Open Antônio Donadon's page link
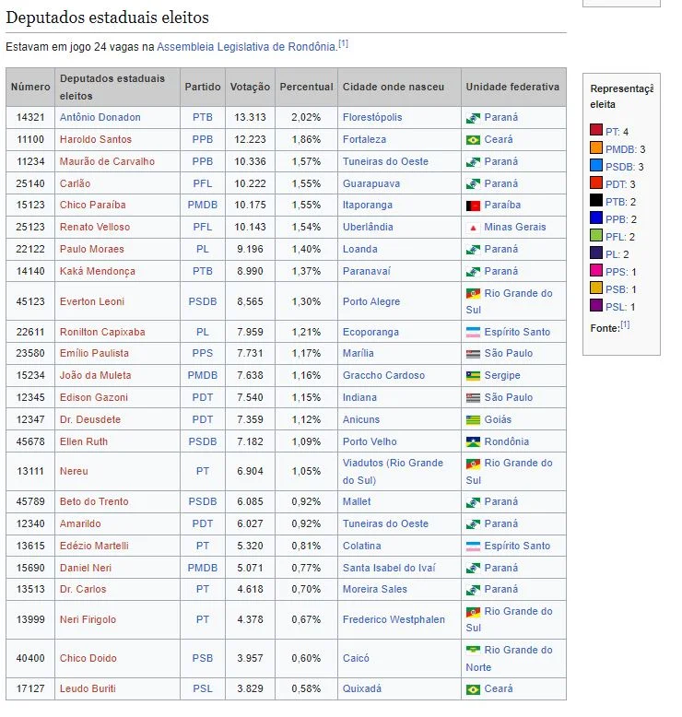 [x=100, y=118]
